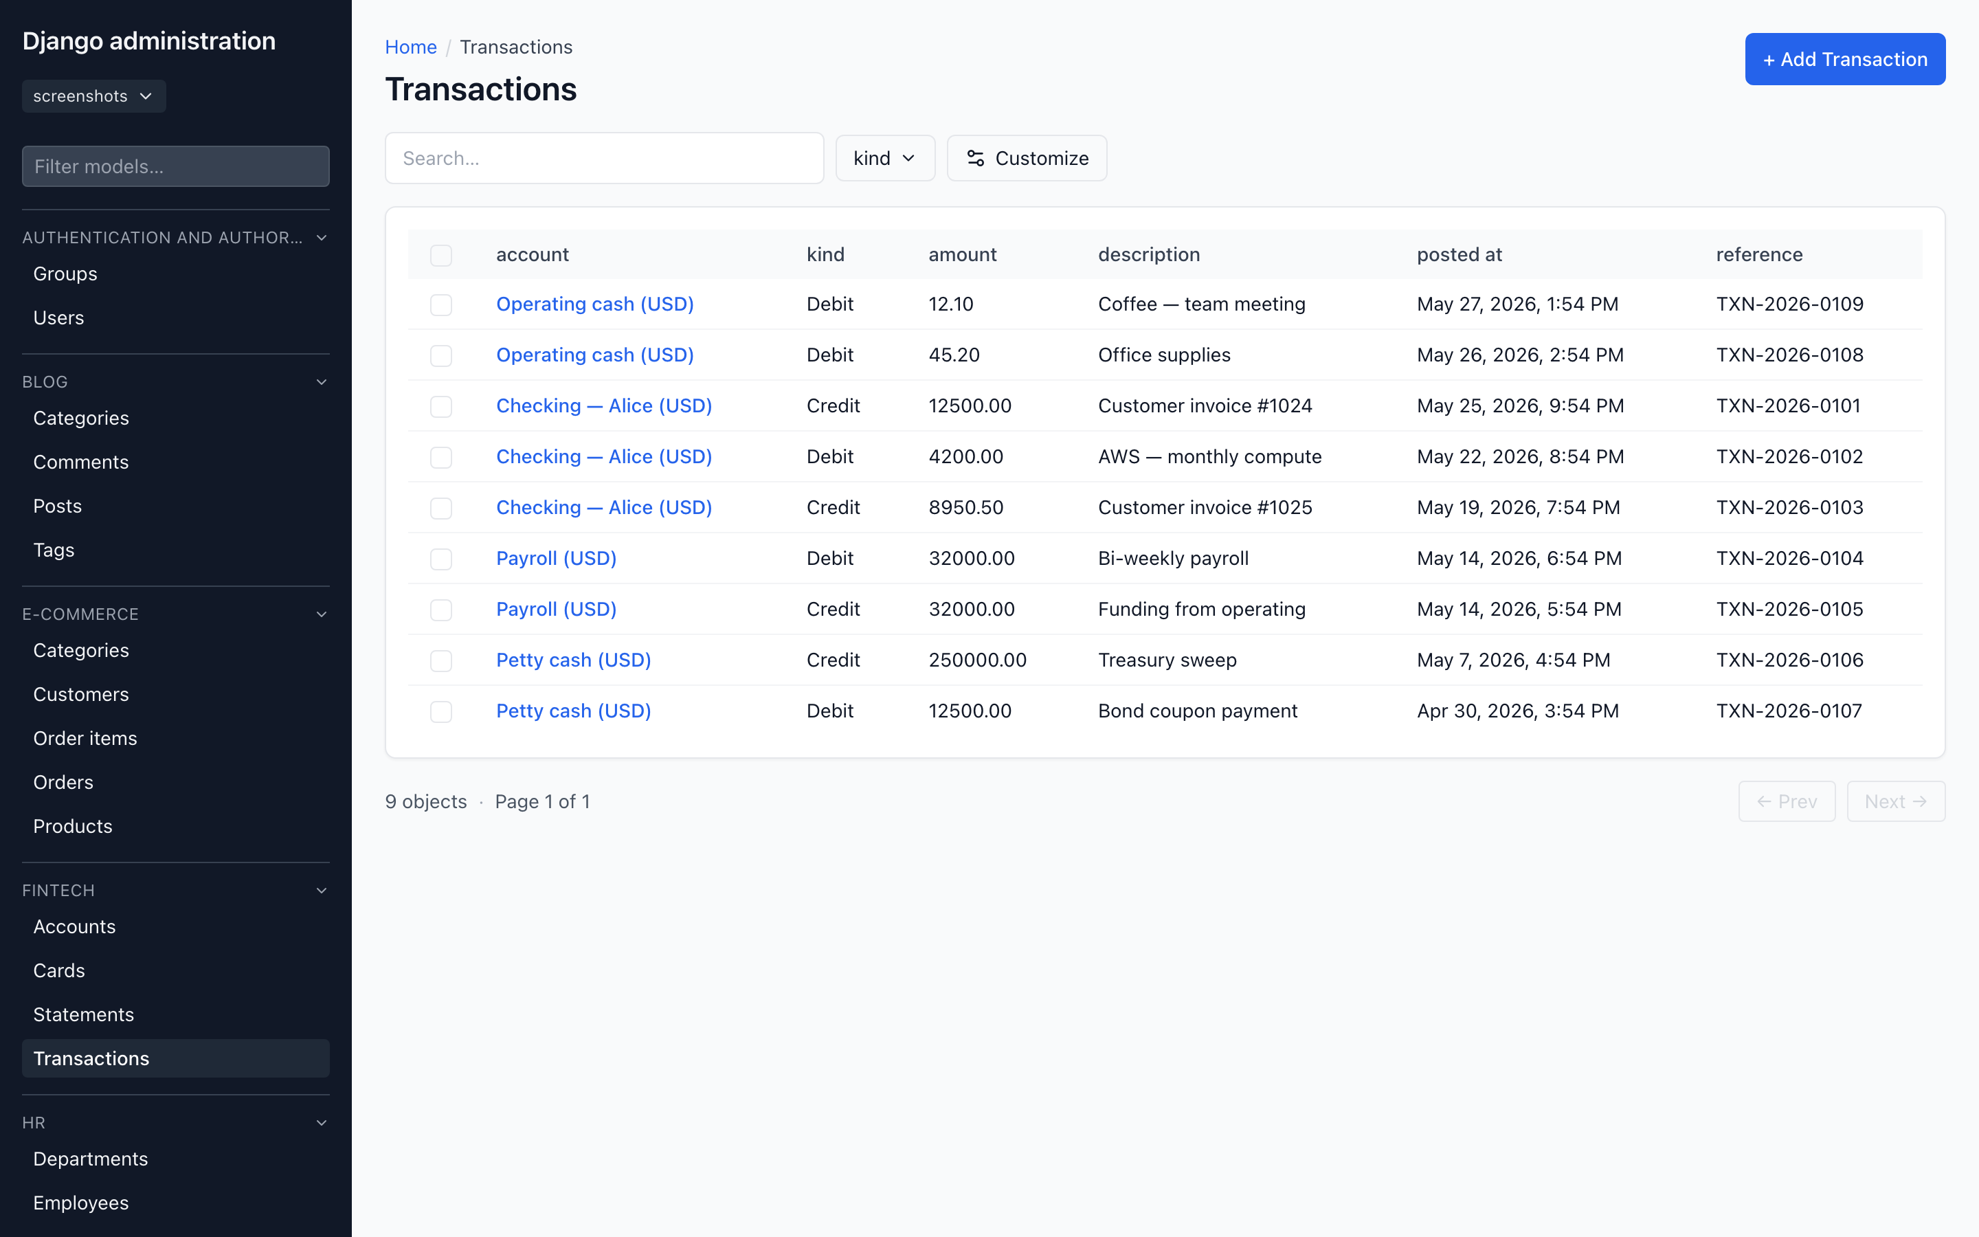Open Payroll link for Bi-weekly payroll
This screenshot has width=1979, height=1237.
coord(556,558)
